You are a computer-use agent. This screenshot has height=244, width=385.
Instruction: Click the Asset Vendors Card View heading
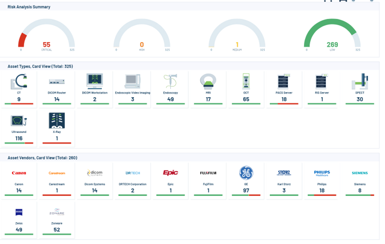point(42,158)
